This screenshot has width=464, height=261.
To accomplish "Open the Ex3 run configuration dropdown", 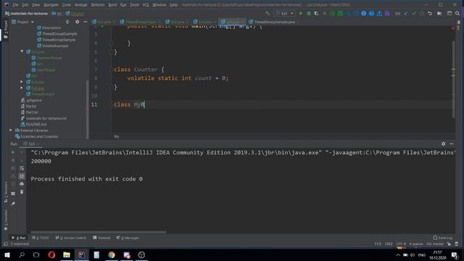I will (285, 13).
